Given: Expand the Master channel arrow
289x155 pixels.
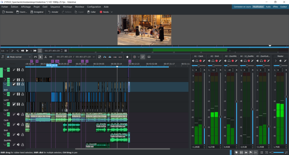Looking at the screenshot, I should pyautogui.click(x=276, y=61).
